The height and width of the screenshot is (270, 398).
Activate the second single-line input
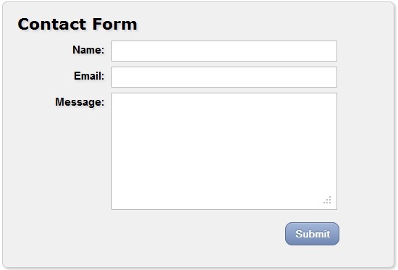click(224, 77)
